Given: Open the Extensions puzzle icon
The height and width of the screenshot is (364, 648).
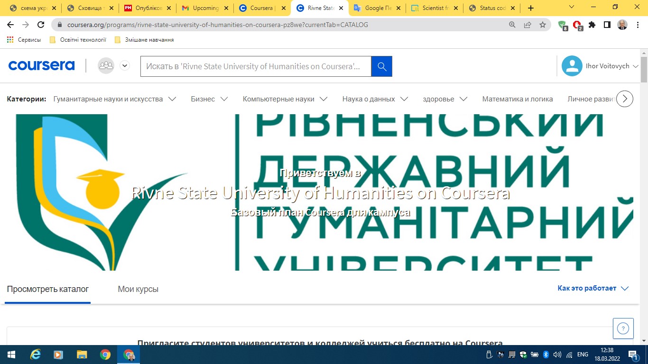Looking at the screenshot, I should (x=592, y=25).
